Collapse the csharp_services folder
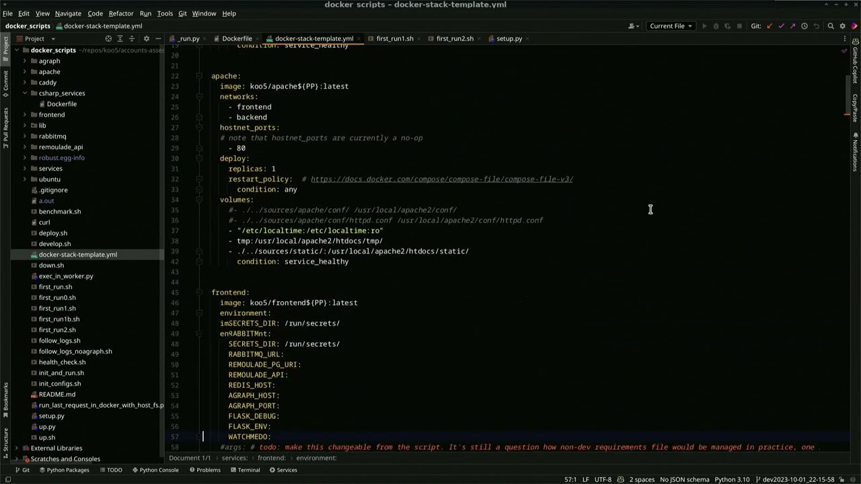Image resolution: width=861 pixels, height=484 pixels. pos(25,93)
